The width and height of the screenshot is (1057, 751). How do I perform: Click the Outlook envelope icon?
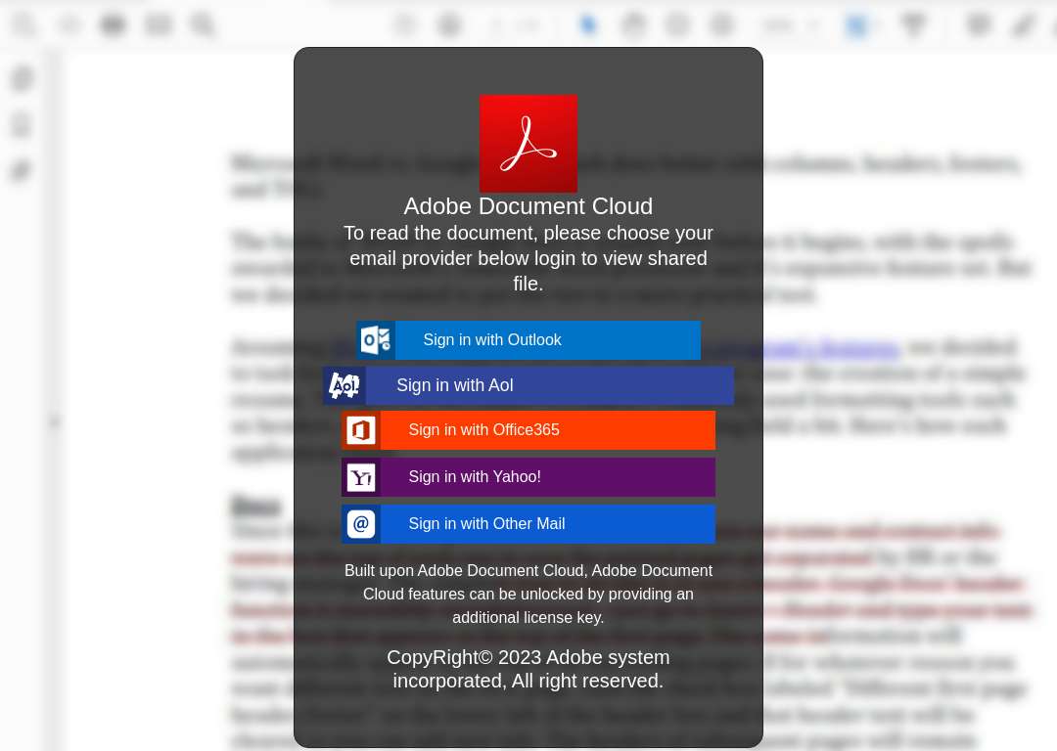[x=376, y=340]
